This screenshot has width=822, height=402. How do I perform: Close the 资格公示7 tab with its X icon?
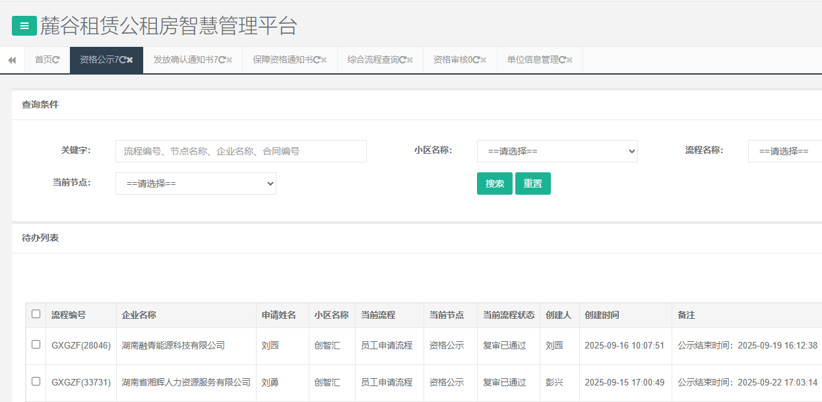[x=130, y=60]
